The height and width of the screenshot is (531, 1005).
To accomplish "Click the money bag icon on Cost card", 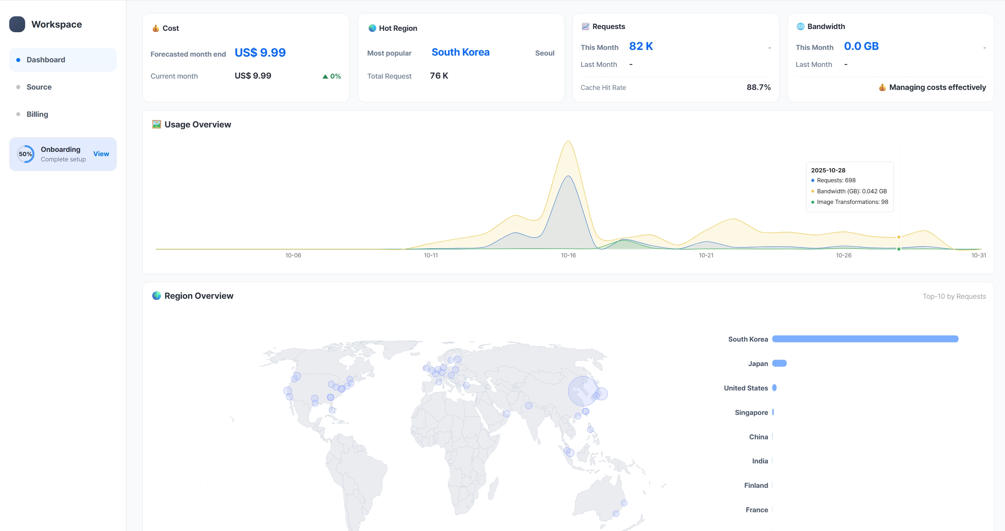I will point(155,28).
